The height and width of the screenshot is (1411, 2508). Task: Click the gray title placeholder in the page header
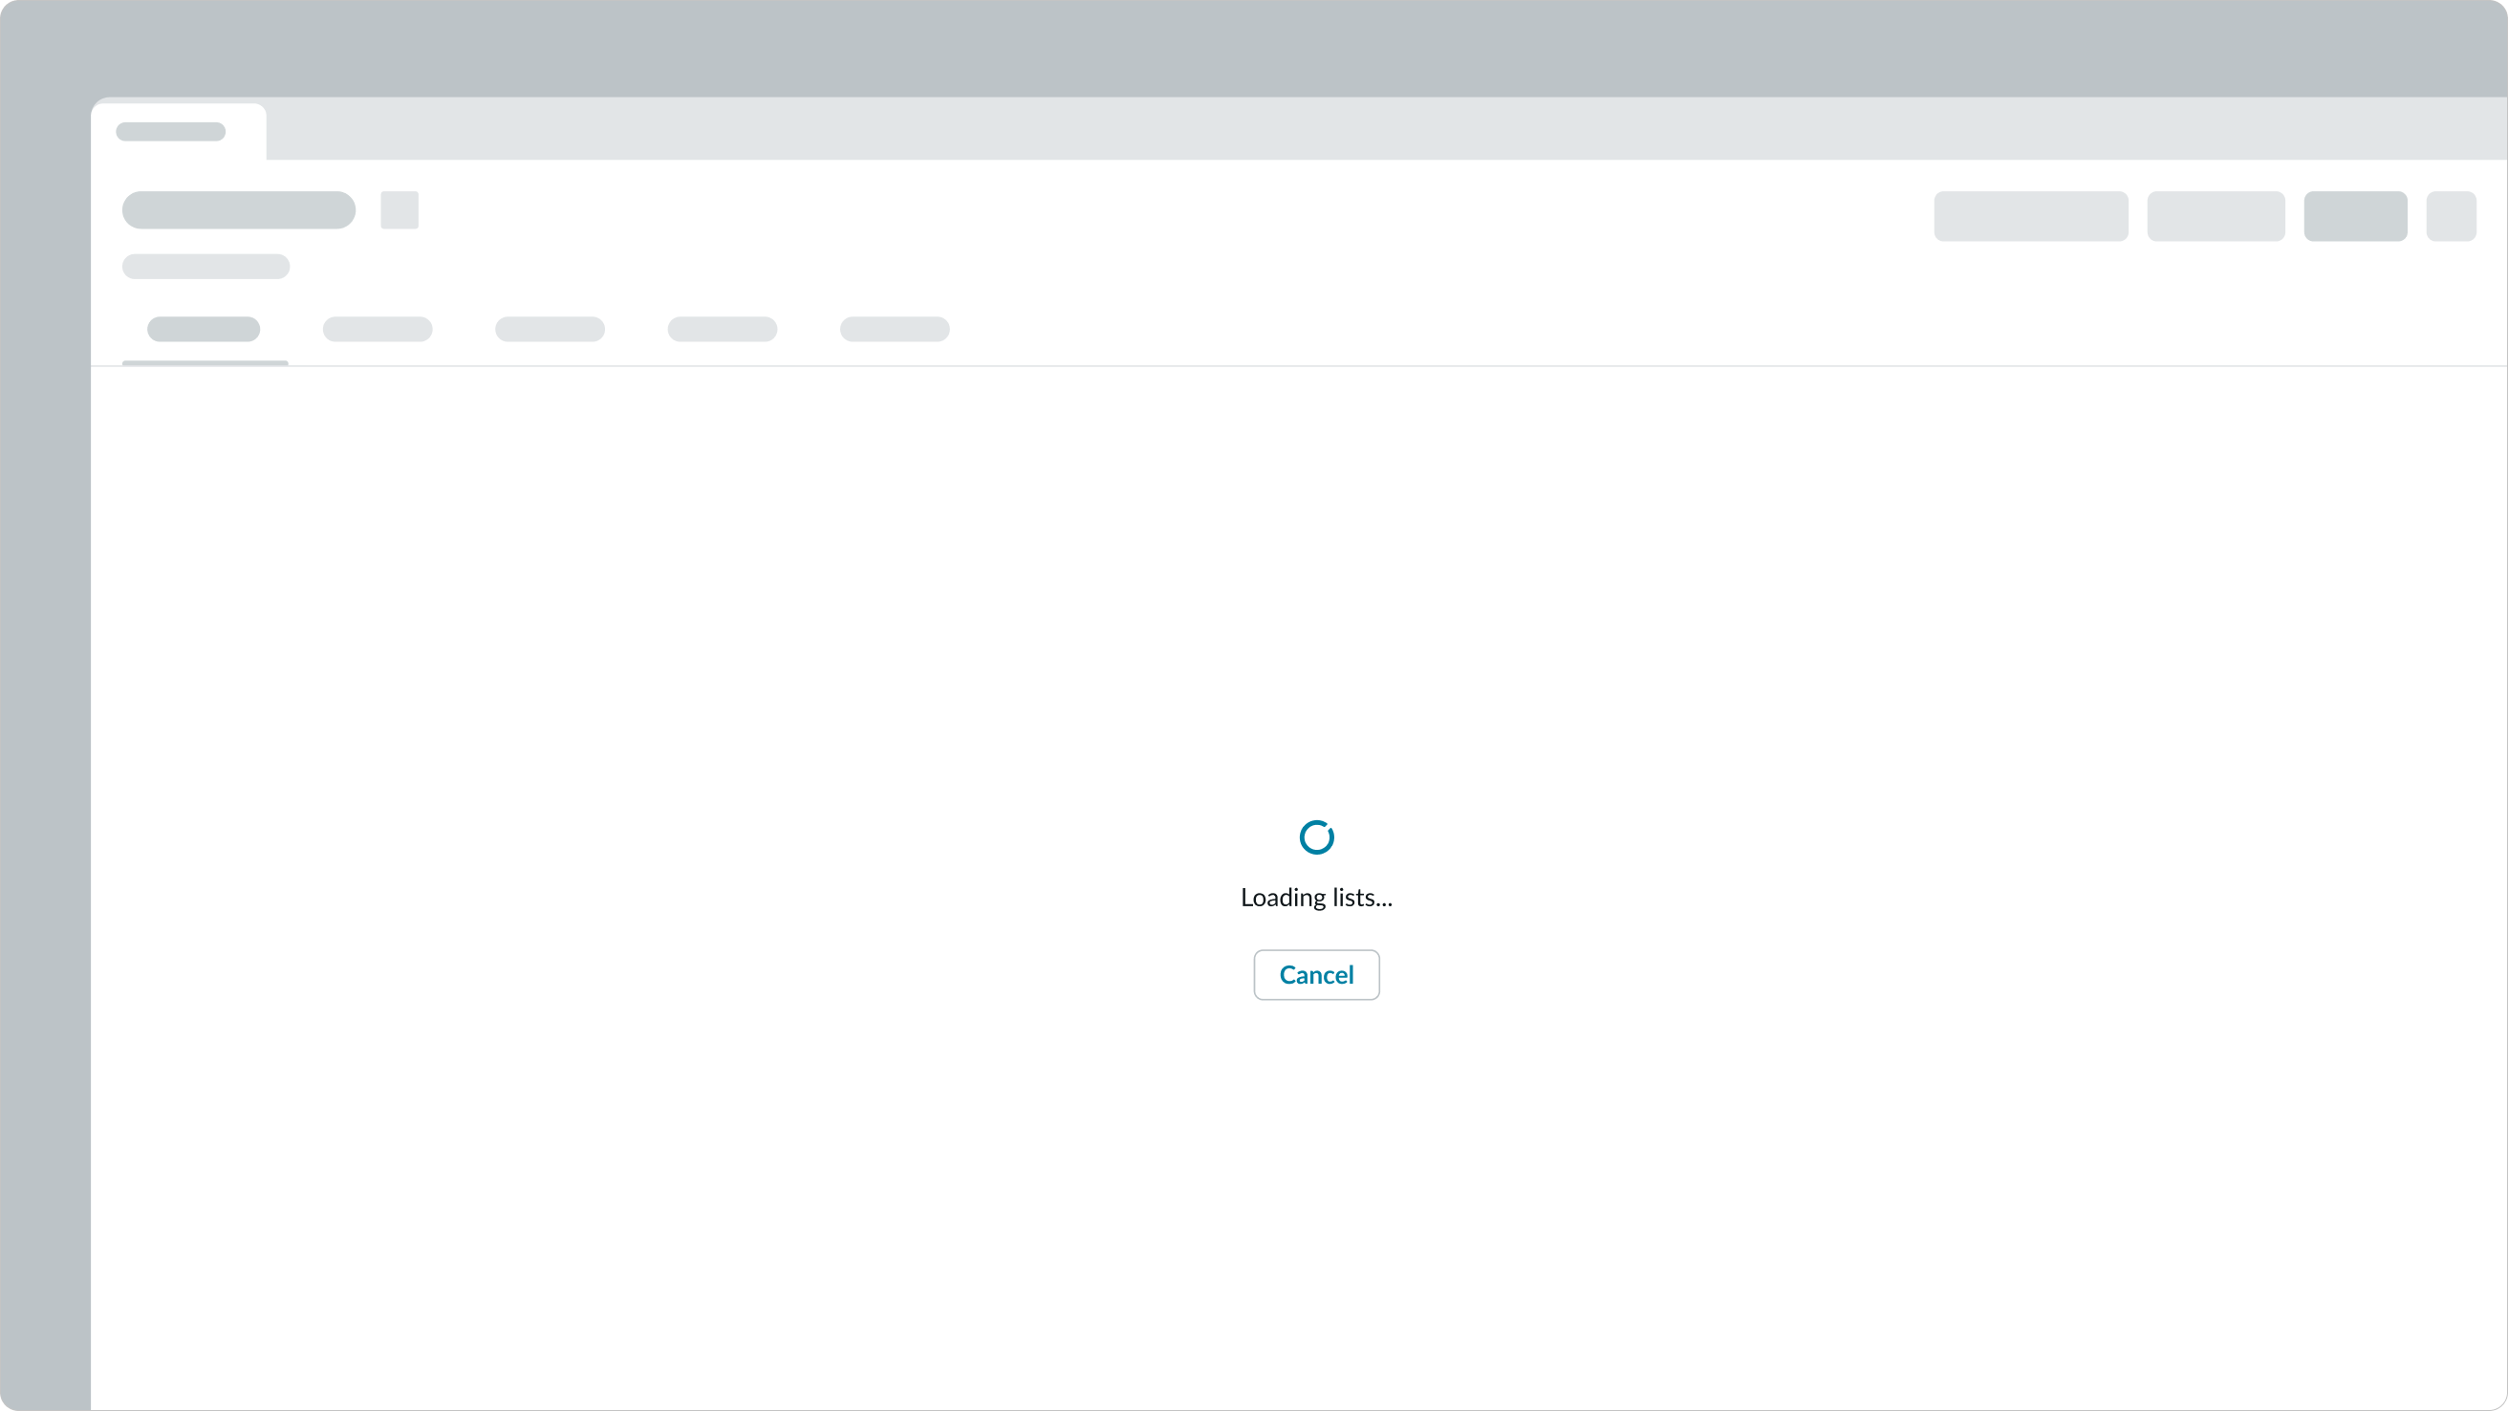(238, 210)
